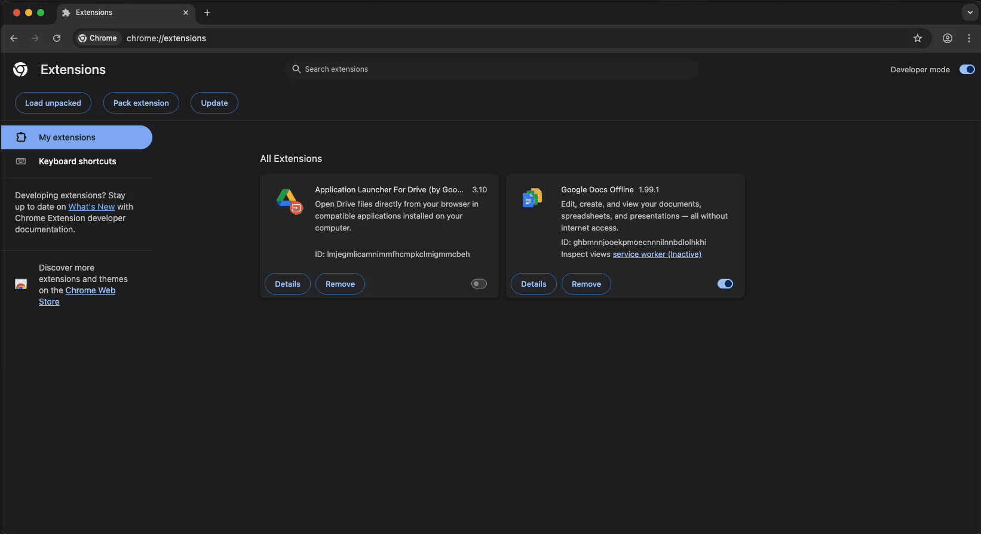Open the Chrome profile icon
This screenshot has width=981, height=534.
pyautogui.click(x=948, y=38)
